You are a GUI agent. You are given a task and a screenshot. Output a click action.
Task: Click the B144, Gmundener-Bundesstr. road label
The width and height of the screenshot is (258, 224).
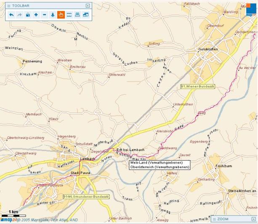[x=86, y=197]
